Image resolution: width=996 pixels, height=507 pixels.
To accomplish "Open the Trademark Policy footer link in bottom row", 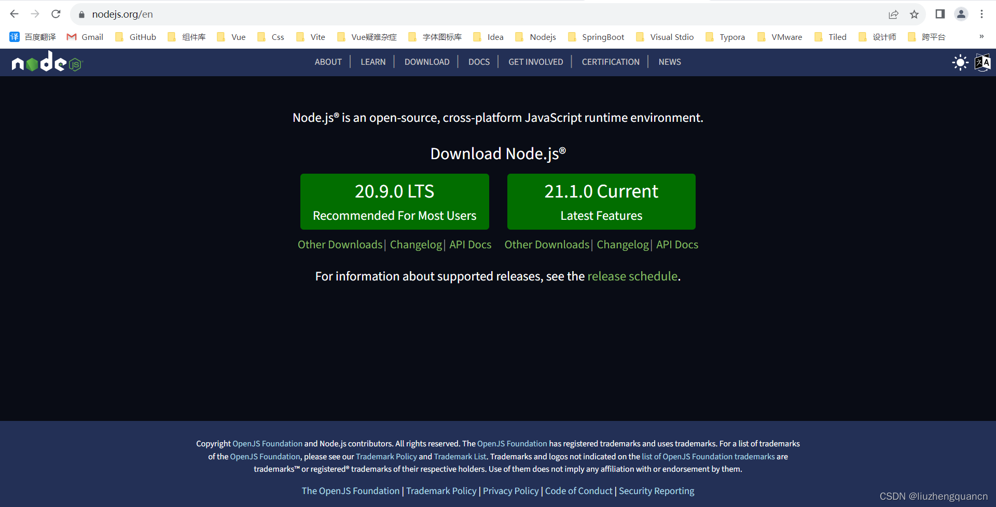I will click(x=441, y=491).
